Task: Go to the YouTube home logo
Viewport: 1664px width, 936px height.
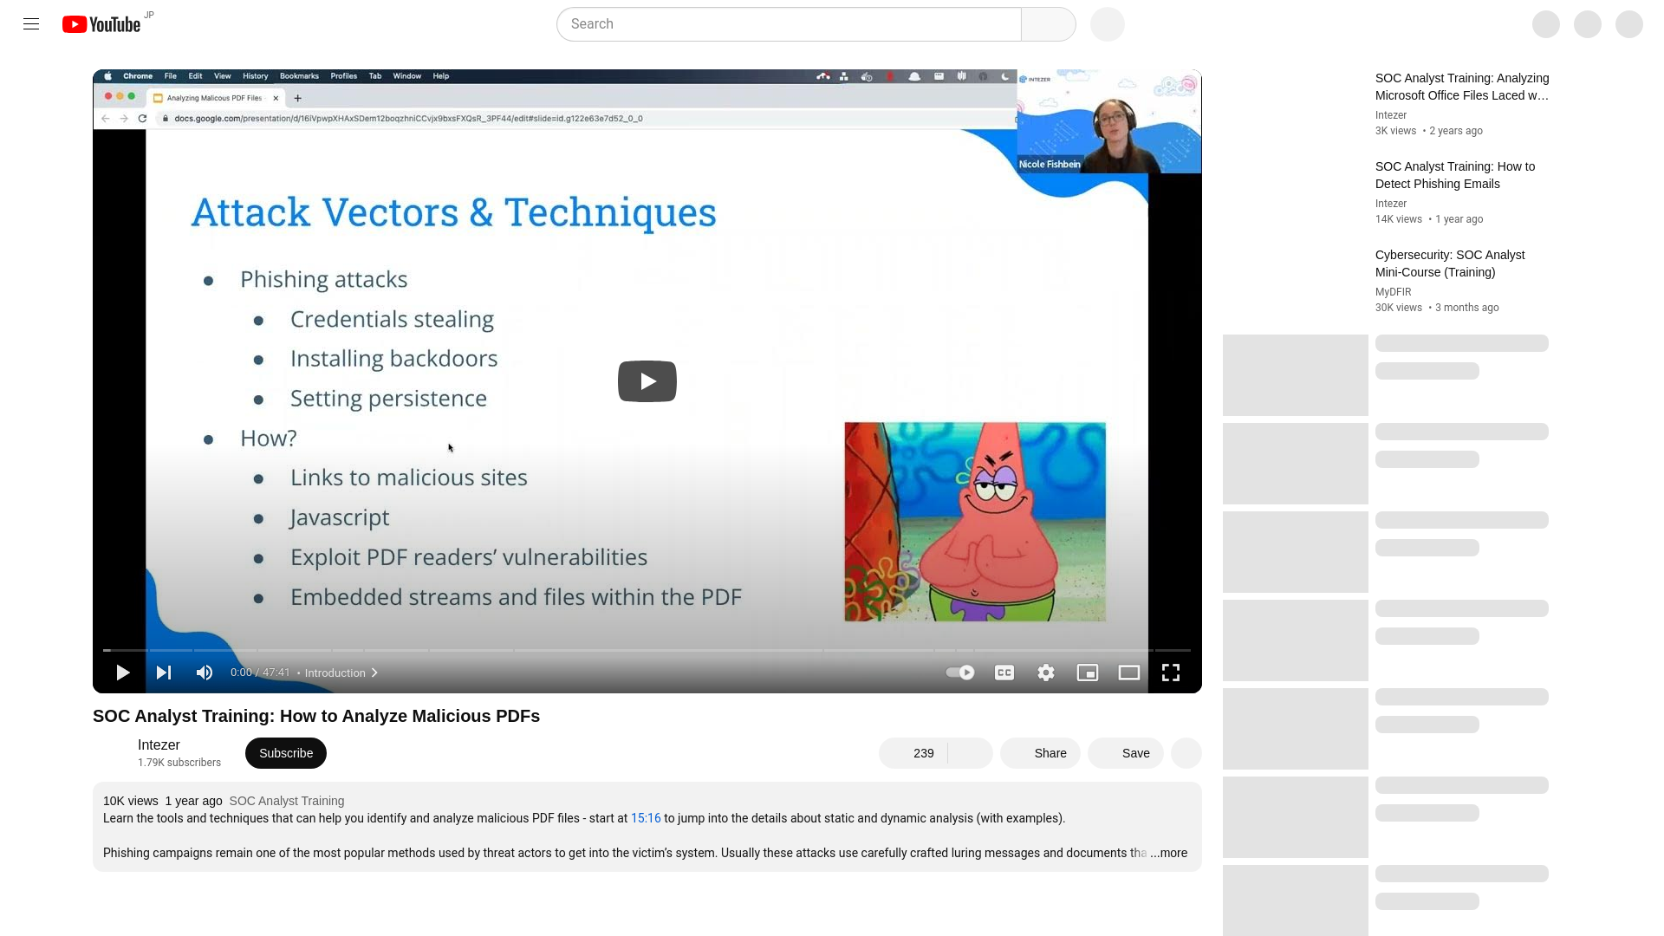Action: 101,24
